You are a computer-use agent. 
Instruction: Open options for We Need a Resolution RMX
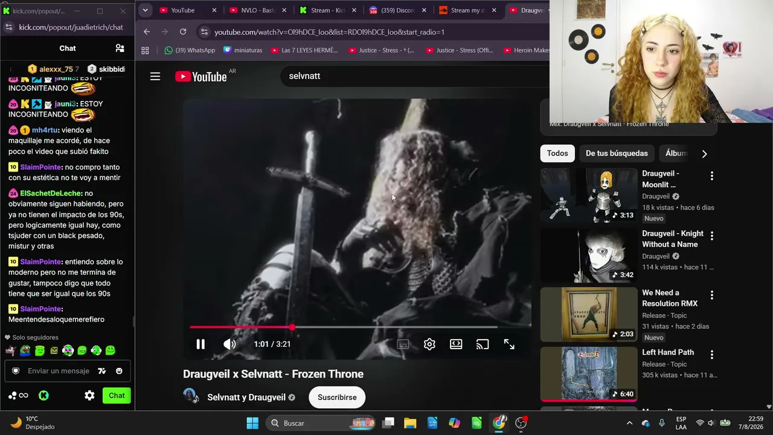point(712,295)
